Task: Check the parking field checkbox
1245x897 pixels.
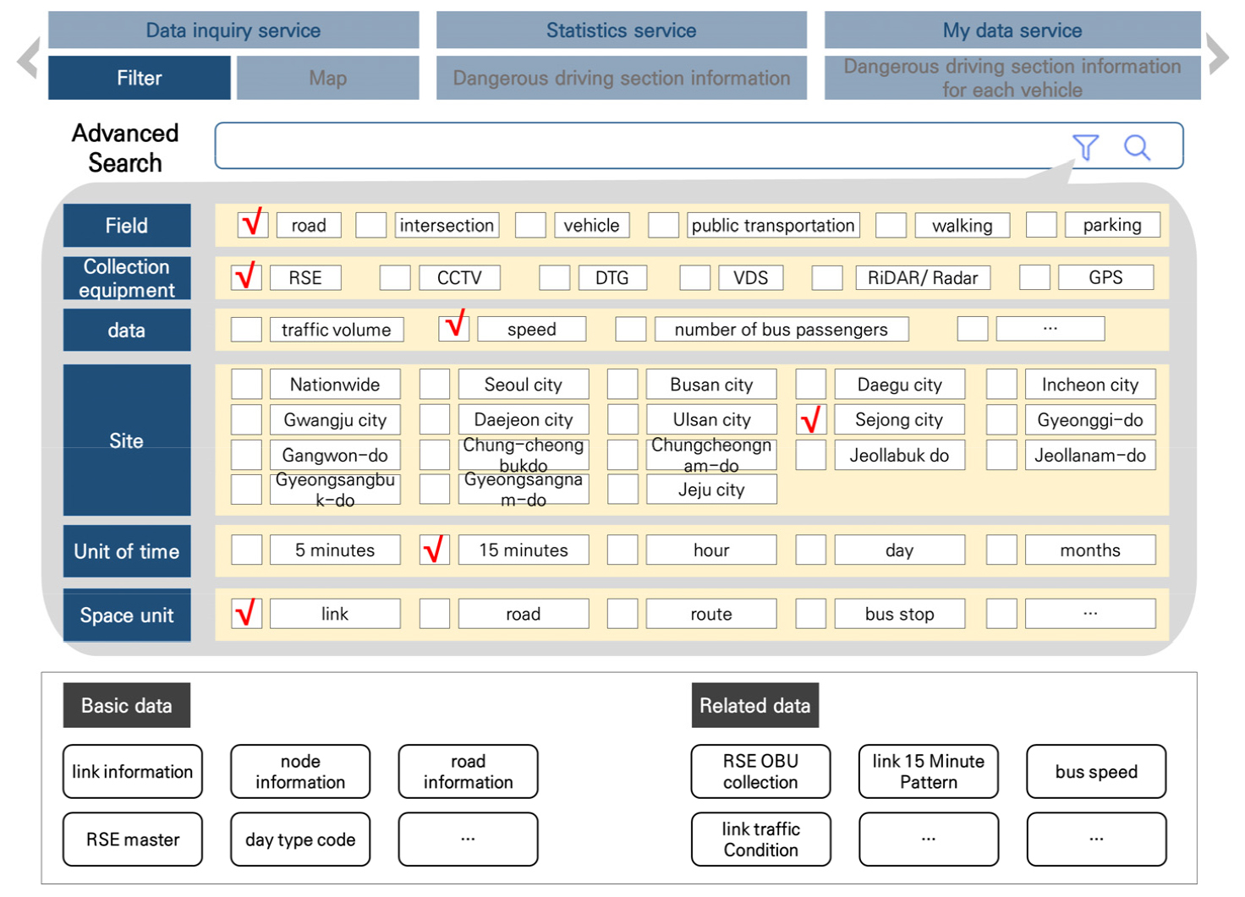Action: (1041, 225)
